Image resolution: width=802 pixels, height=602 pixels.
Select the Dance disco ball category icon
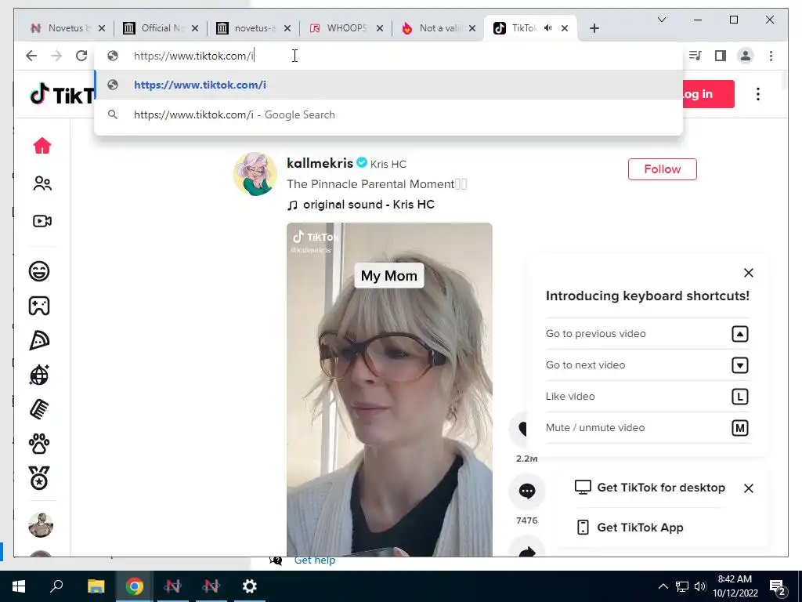pyautogui.click(x=39, y=375)
